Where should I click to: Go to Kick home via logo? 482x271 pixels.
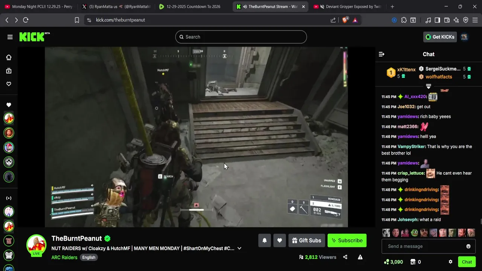tap(34, 37)
